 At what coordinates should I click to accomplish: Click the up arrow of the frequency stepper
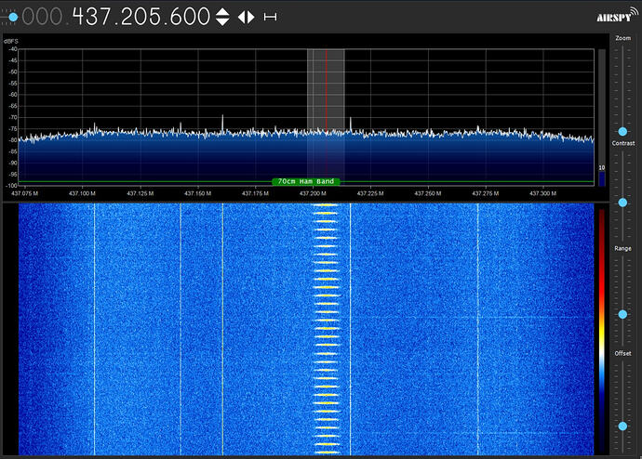point(222,11)
